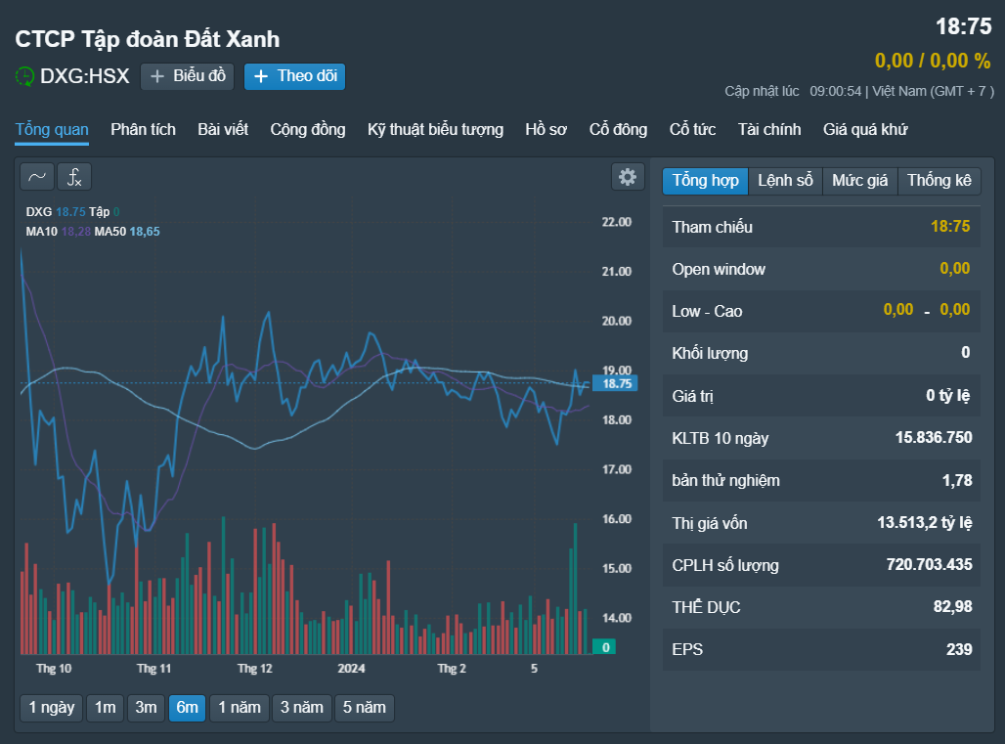Select the Tổng hợp panel tab
Viewport: 1005px width, 744px height.
click(x=705, y=181)
